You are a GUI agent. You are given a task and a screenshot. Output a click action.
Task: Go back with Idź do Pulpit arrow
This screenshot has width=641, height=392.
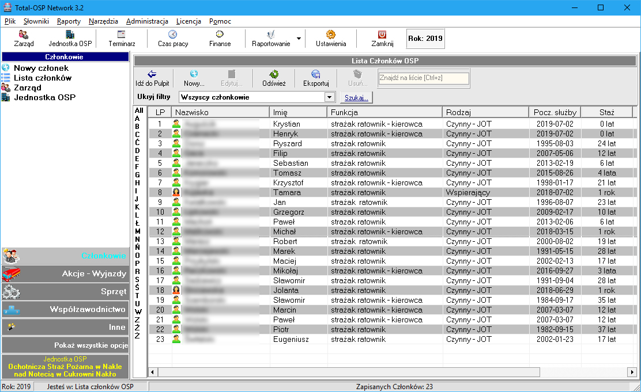pos(152,74)
